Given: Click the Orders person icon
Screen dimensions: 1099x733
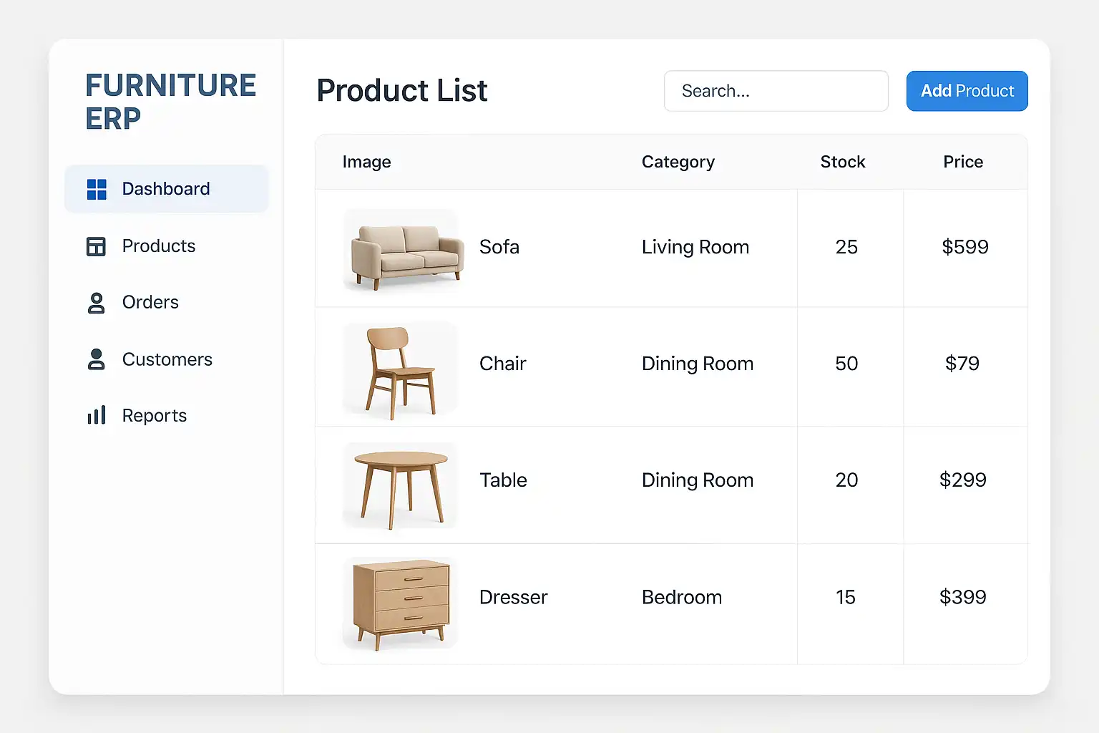Looking at the screenshot, I should tap(96, 303).
